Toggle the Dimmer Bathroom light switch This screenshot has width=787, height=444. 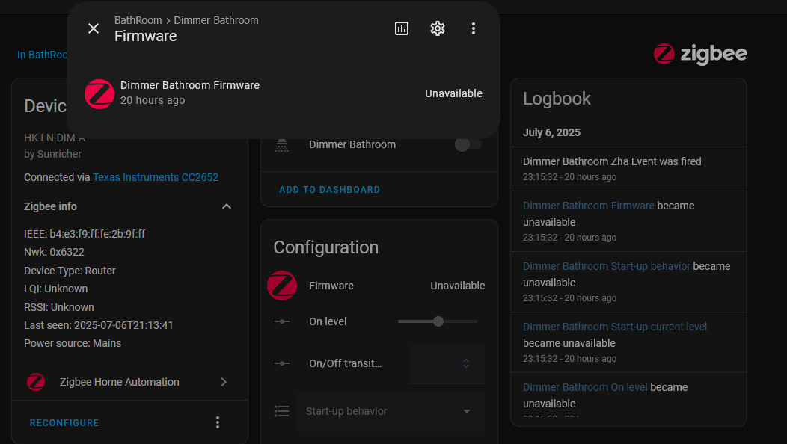(x=468, y=144)
